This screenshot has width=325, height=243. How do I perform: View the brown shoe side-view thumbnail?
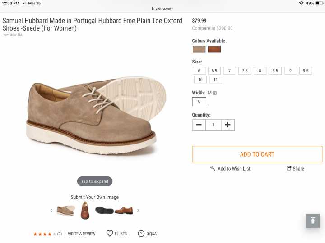click(124, 210)
